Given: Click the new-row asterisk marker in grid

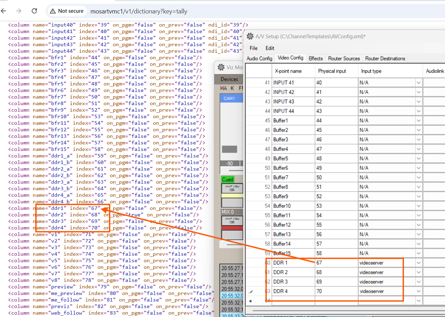Looking at the screenshot, I should 251,301.
